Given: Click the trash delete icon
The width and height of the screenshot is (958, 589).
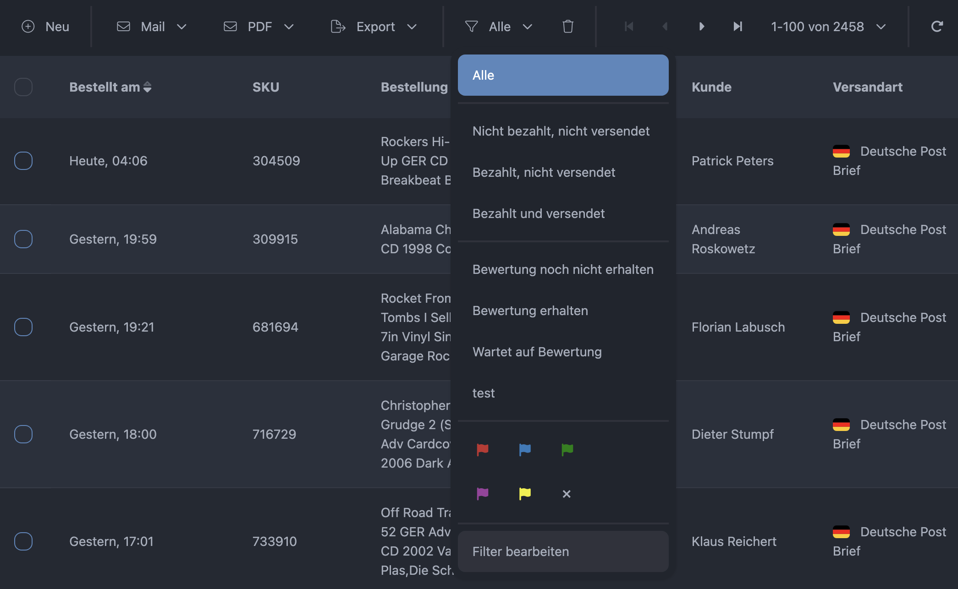Looking at the screenshot, I should 568,27.
